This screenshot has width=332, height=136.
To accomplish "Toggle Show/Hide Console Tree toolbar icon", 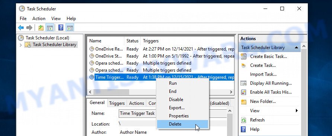I will pos(50,27).
